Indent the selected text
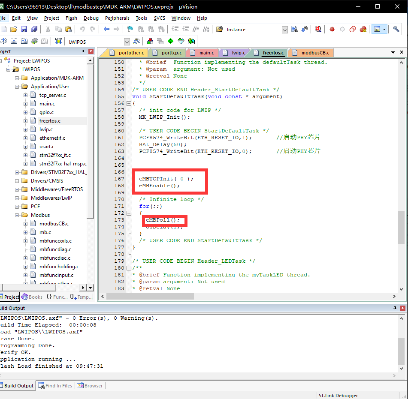 (x=175, y=29)
